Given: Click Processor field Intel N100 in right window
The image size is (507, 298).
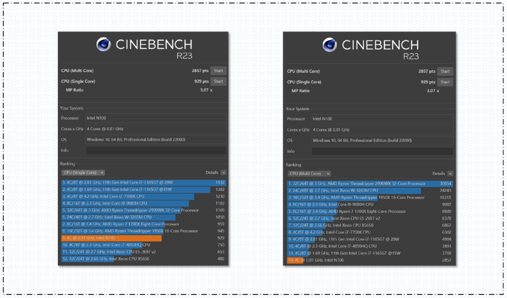Looking at the screenshot, I should 382,119.
